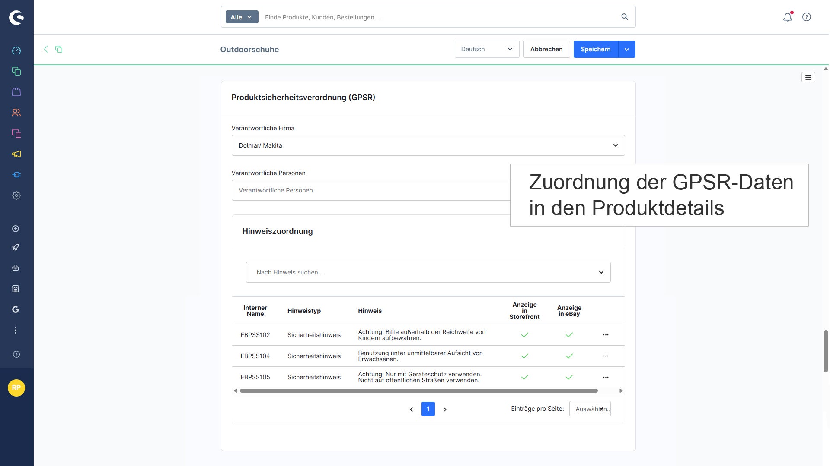The image size is (830, 466).
Task: Click the search magnifier icon
Action: (625, 17)
